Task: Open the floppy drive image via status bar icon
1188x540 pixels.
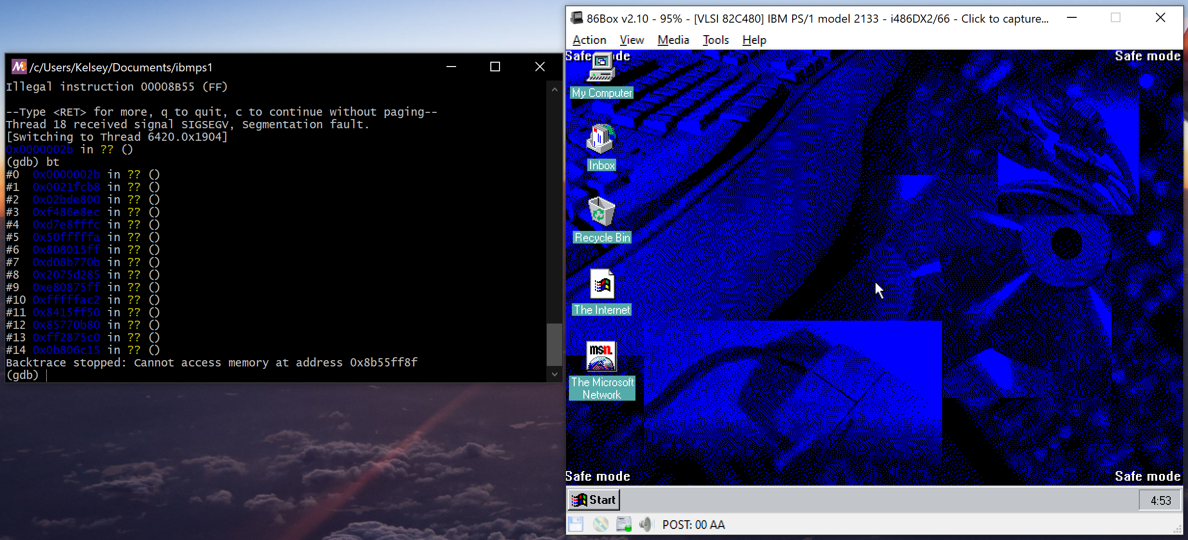Action: [576, 525]
